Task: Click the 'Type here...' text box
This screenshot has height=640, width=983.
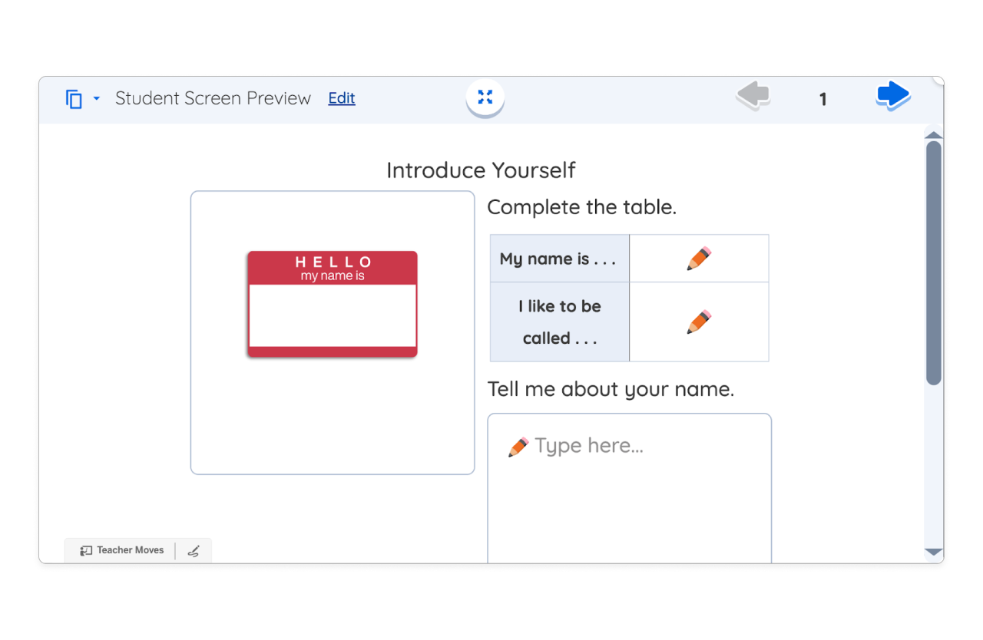Action: pyautogui.click(x=629, y=491)
